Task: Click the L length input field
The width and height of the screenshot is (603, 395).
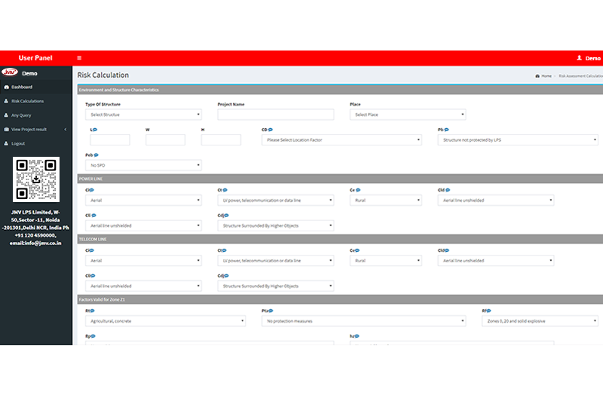Action: click(x=109, y=140)
